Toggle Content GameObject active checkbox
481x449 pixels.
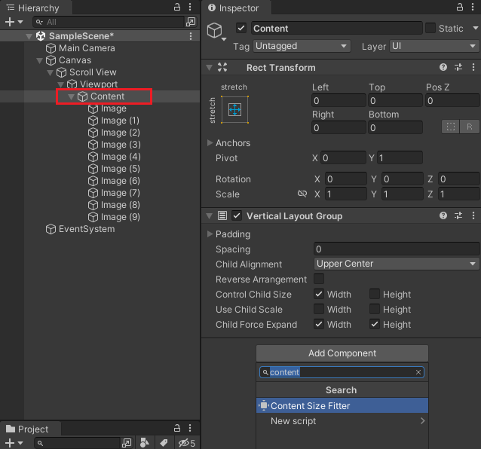coord(241,28)
